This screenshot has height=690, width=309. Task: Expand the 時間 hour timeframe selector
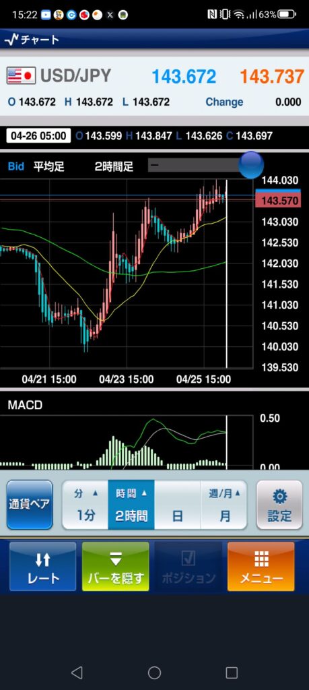tap(131, 504)
